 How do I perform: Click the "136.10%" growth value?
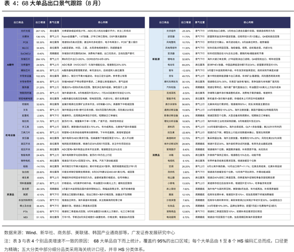click(x=41, y=37)
